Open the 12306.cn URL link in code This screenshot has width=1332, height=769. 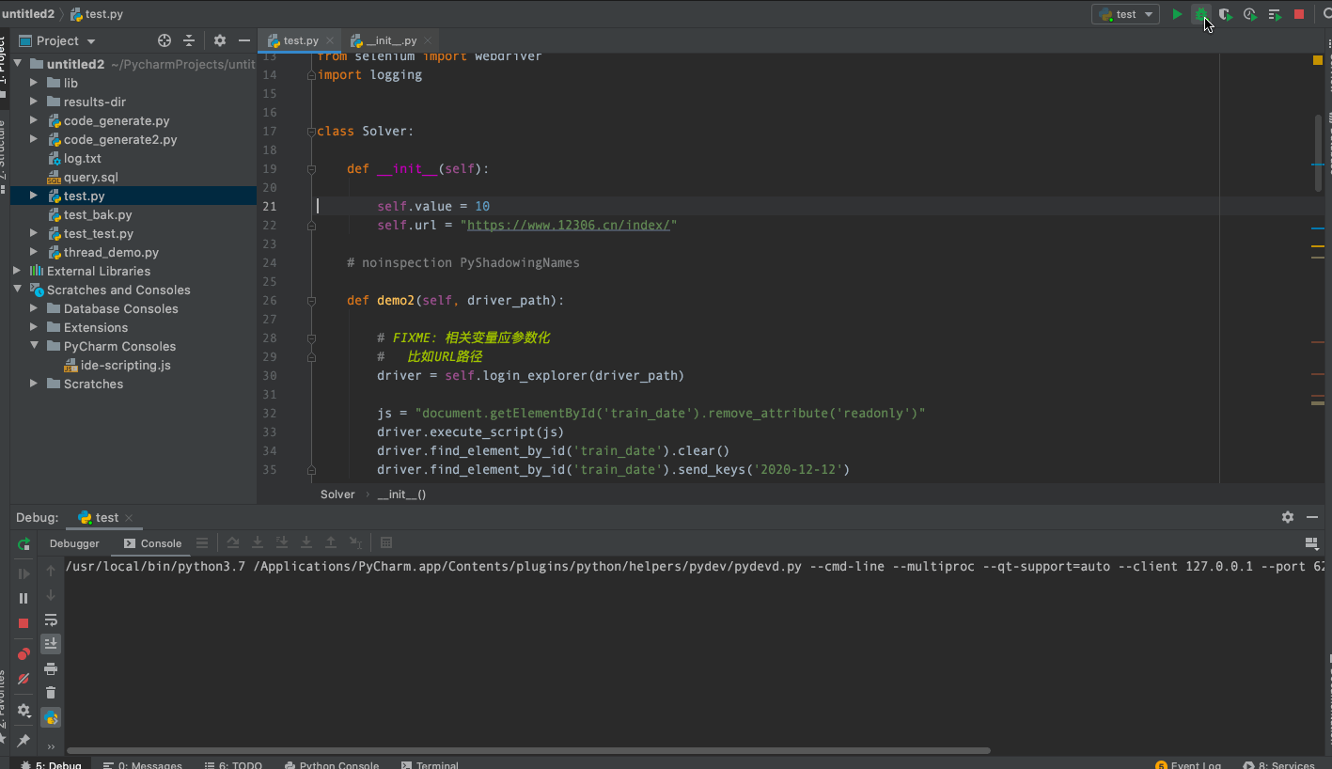click(568, 225)
